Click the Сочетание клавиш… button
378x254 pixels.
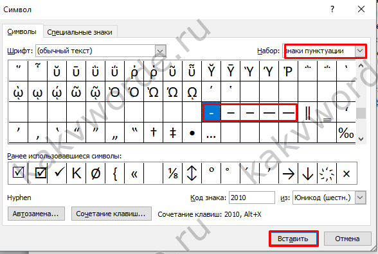click(x=111, y=214)
